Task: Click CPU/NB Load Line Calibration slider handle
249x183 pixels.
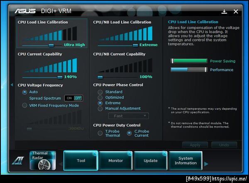Action: (x=135, y=46)
